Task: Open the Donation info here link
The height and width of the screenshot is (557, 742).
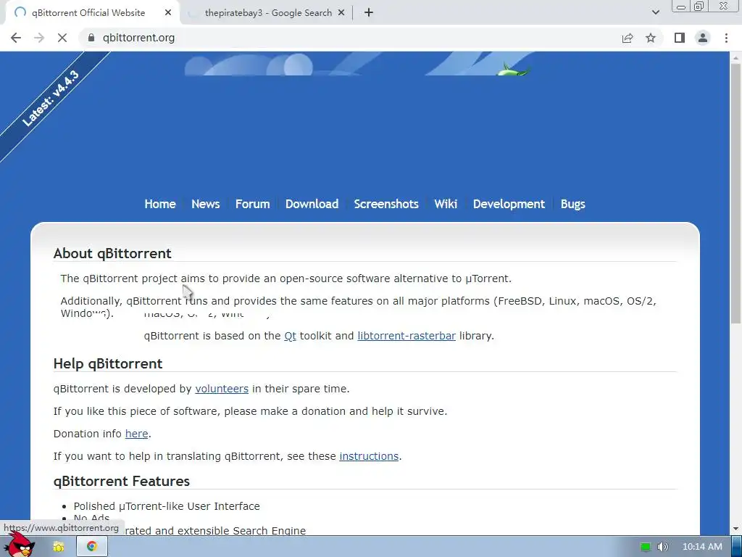Action: coord(136,434)
